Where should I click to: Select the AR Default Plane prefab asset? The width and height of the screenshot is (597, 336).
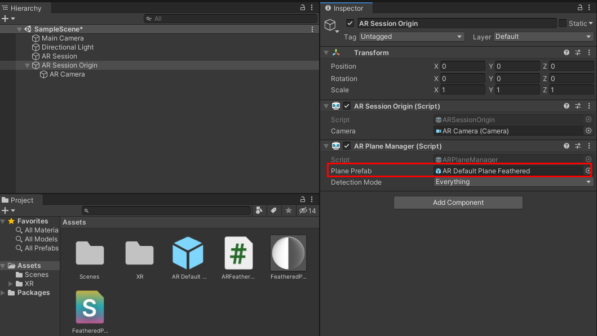coord(188,253)
